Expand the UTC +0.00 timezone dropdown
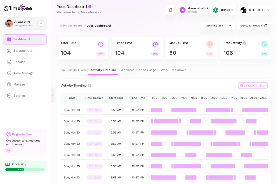Screen dimensions: 276x184 pyautogui.click(x=268, y=10)
